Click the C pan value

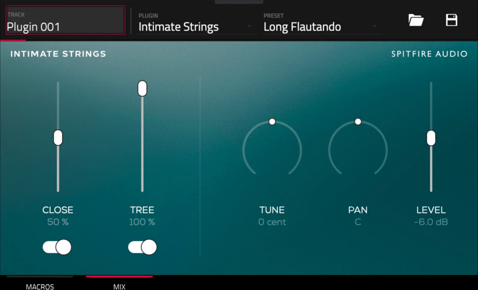[x=358, y=222]
